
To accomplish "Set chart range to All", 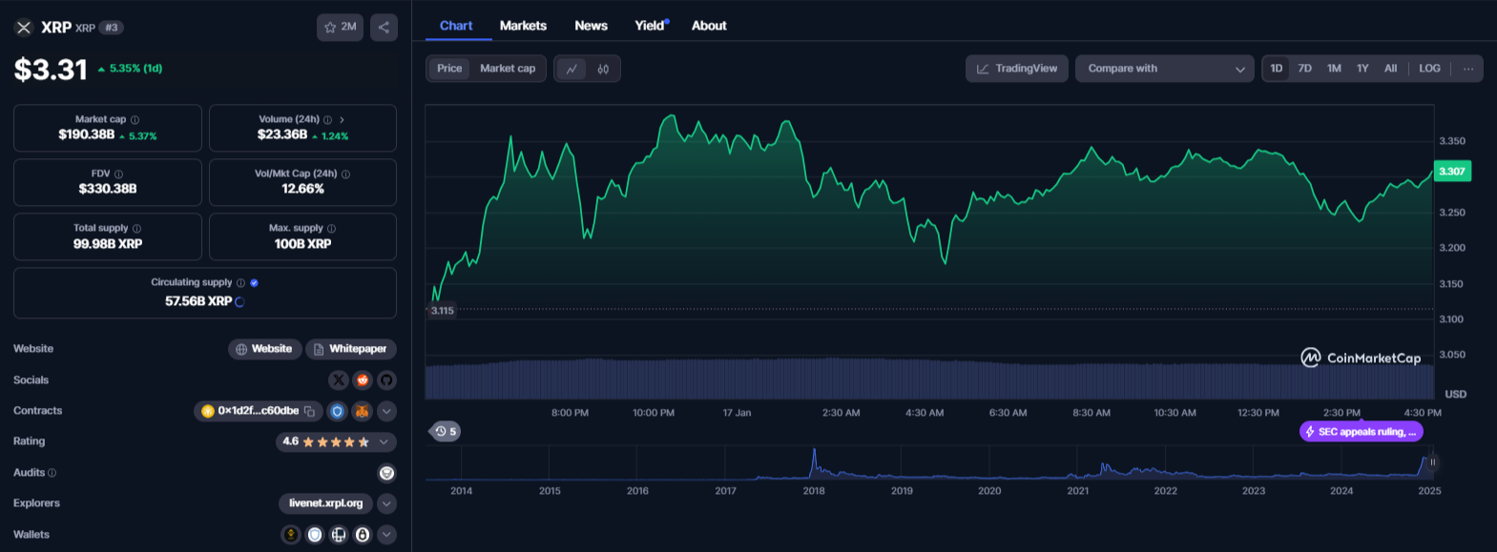I will click(1390, 69).
